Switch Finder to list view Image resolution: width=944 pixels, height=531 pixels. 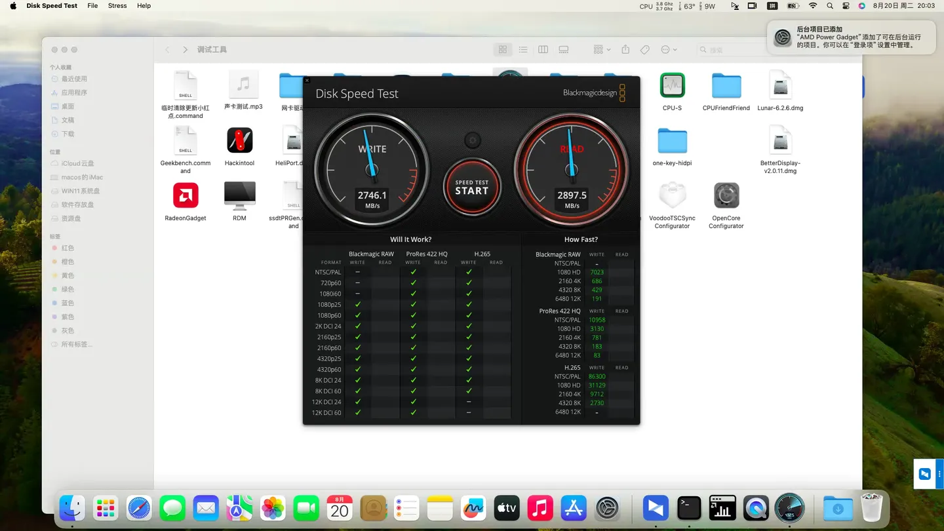pos(523,50)
